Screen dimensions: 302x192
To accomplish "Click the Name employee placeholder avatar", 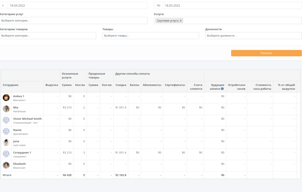I will tap(6, 132).
